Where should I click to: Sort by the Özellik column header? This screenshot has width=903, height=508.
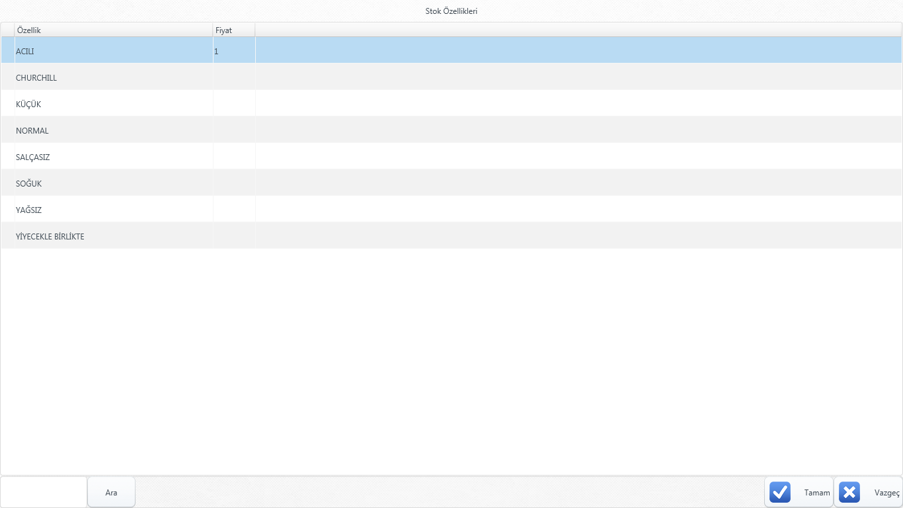[x=112, y=30]
